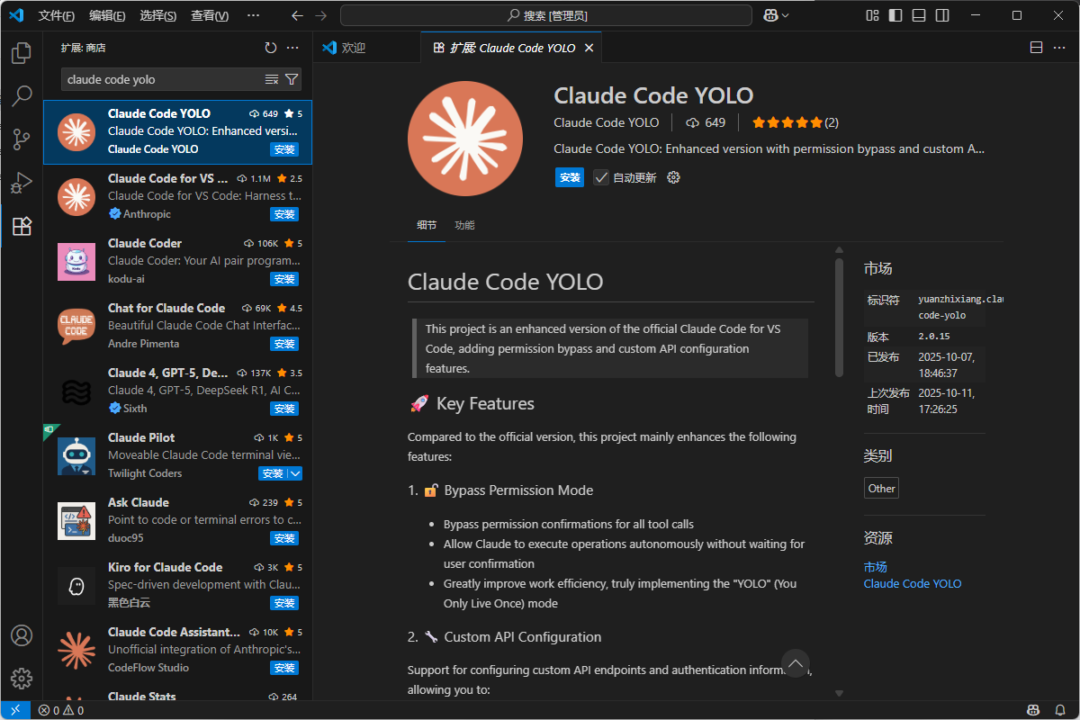This screenshot has height=720, width=1080.
Task: Open the Edit menu
Action: pos(107,15)
